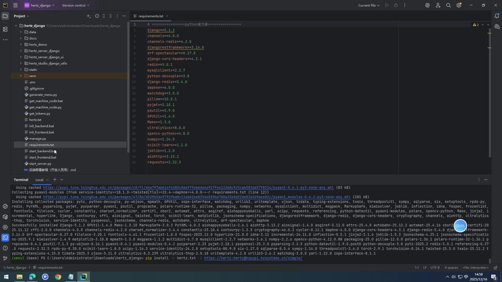
Task: Open the new terminal type chevron
Action: click(x=61, y=180)
